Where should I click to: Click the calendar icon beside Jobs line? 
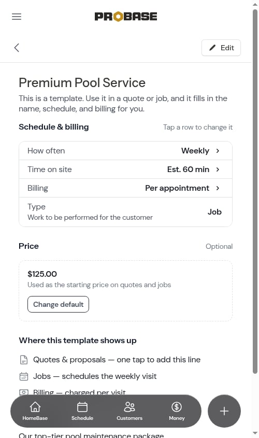tap(24, 376)
